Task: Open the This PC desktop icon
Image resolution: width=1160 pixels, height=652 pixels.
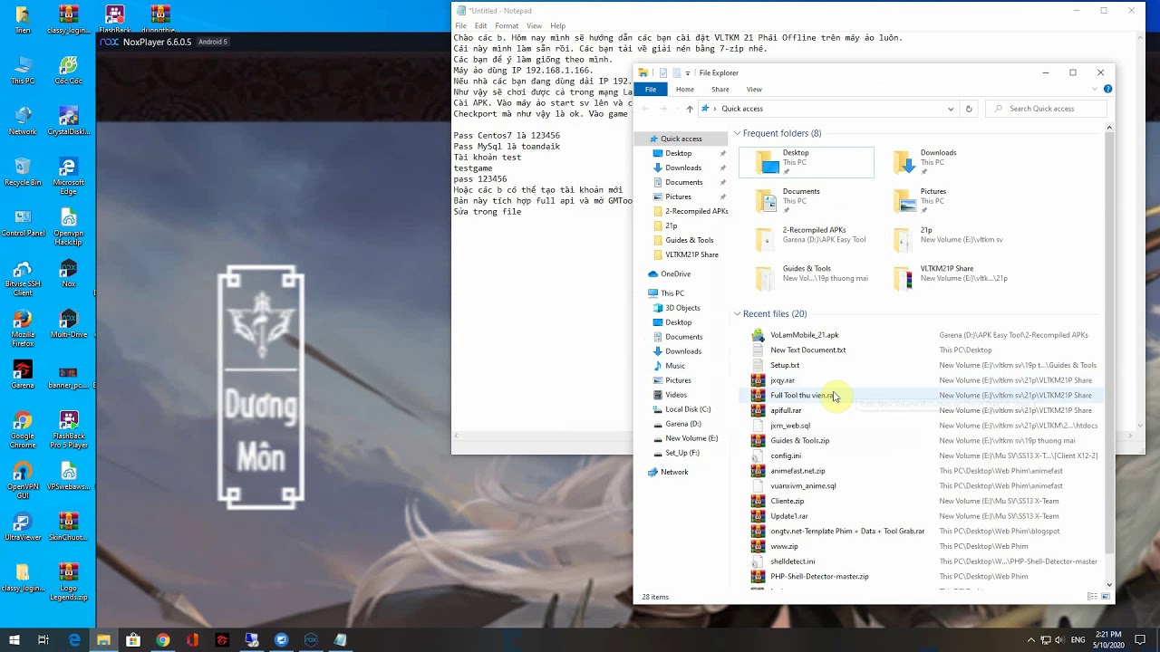Action: point(23,68)
